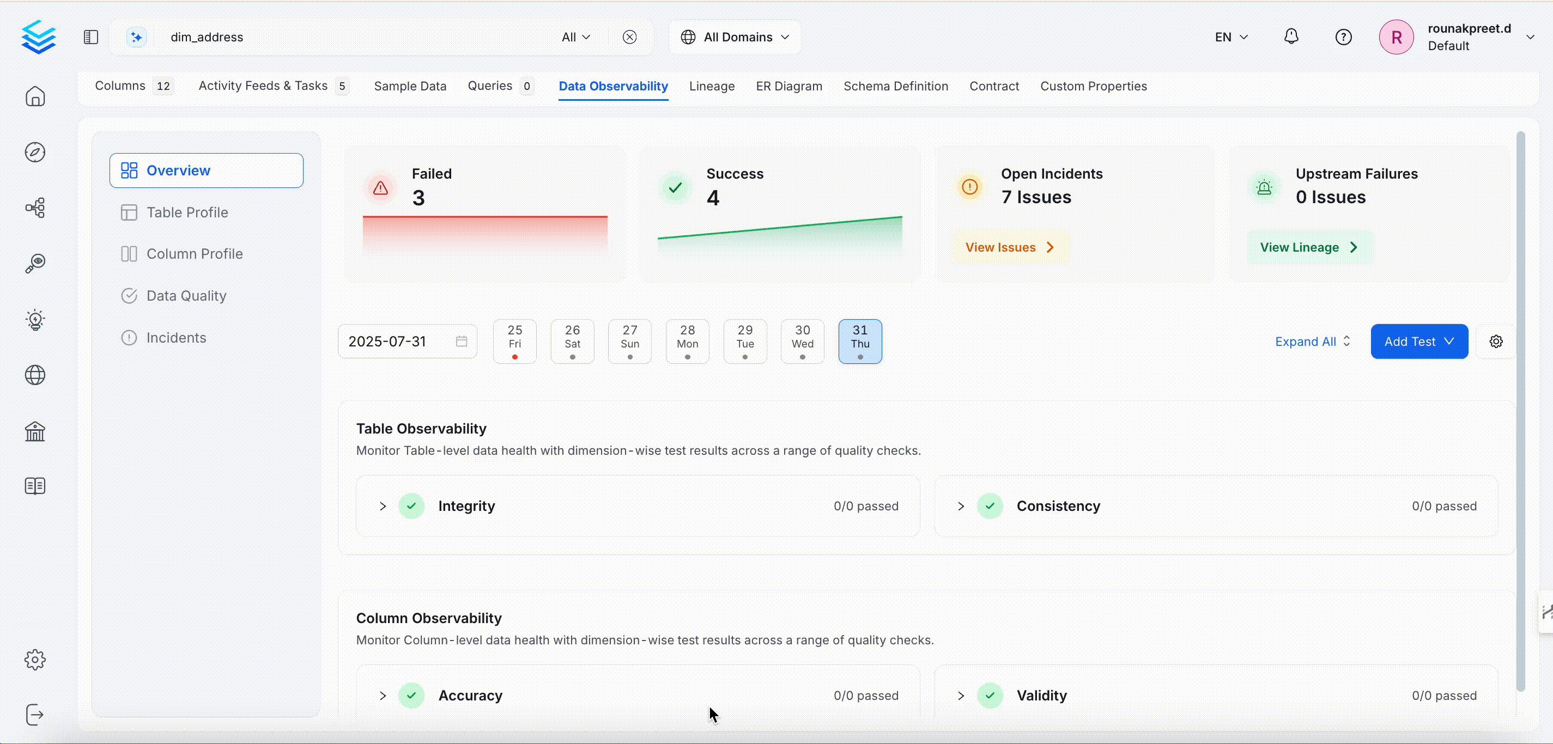Open the Governance building icon in sidebar

(35, 431)
